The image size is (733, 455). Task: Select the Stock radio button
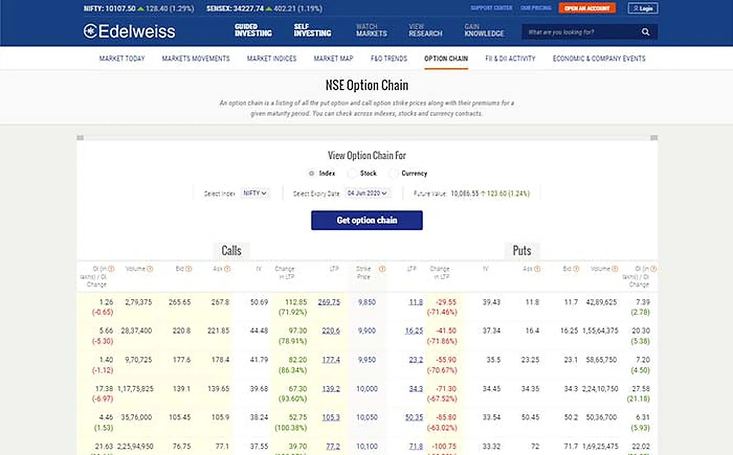pos(352,173)
